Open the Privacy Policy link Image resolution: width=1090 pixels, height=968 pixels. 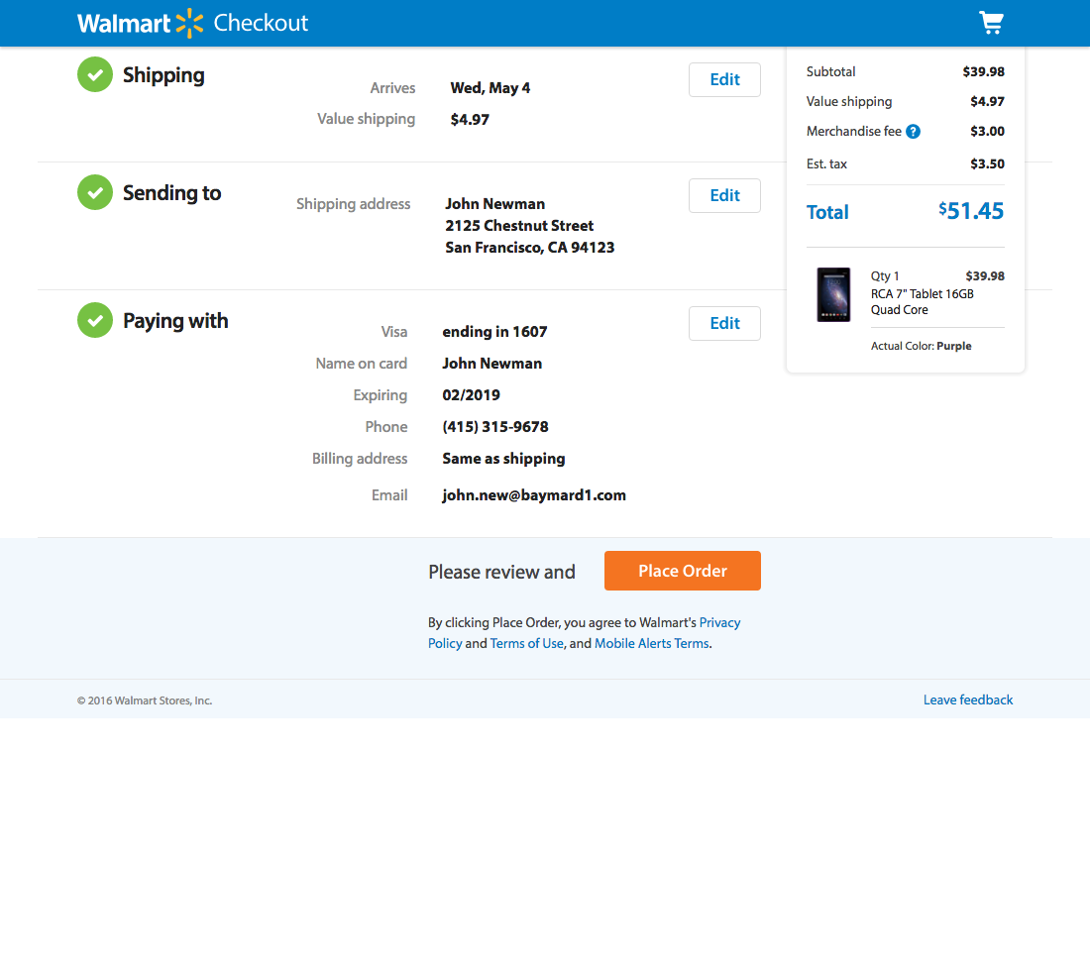click(719, 622)
